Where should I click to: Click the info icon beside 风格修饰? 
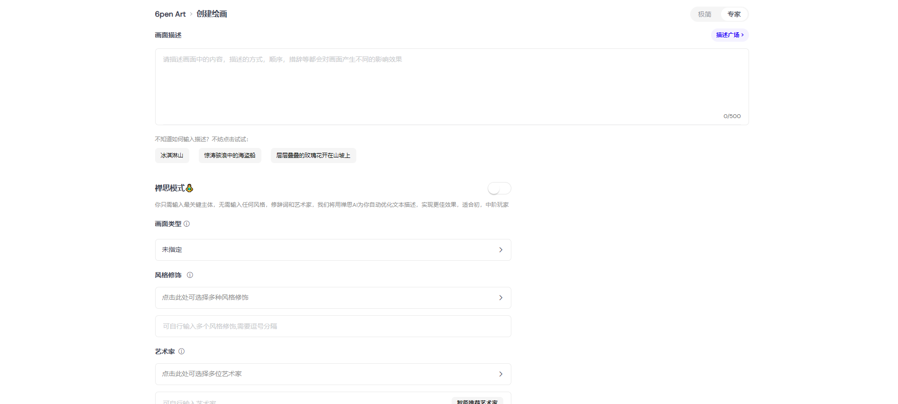pyautogui.click(x=190, y=275)
